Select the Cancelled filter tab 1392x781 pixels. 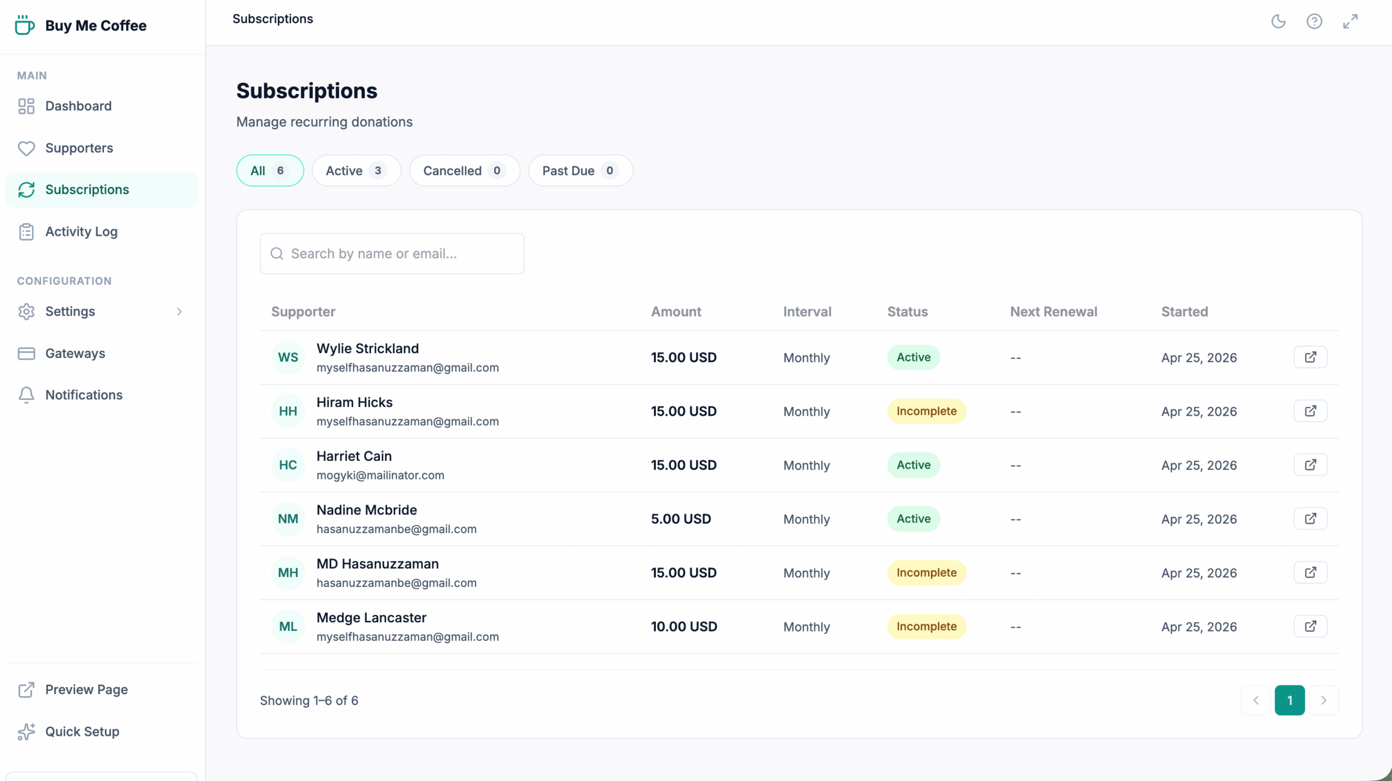[464, 171]
